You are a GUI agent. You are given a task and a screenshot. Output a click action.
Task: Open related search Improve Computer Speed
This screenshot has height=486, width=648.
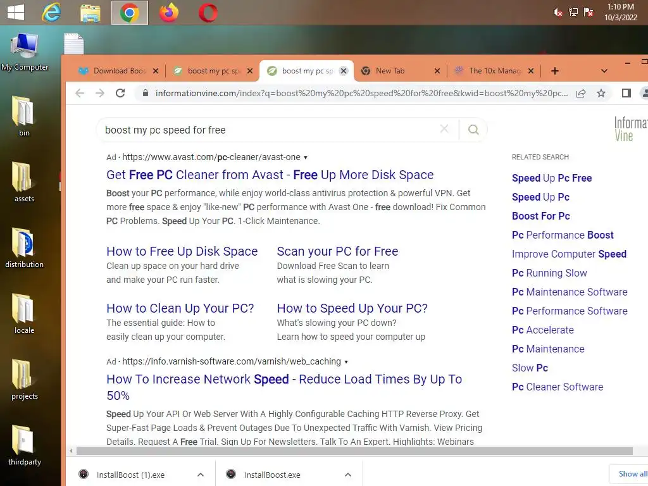(x=569, y=254)
